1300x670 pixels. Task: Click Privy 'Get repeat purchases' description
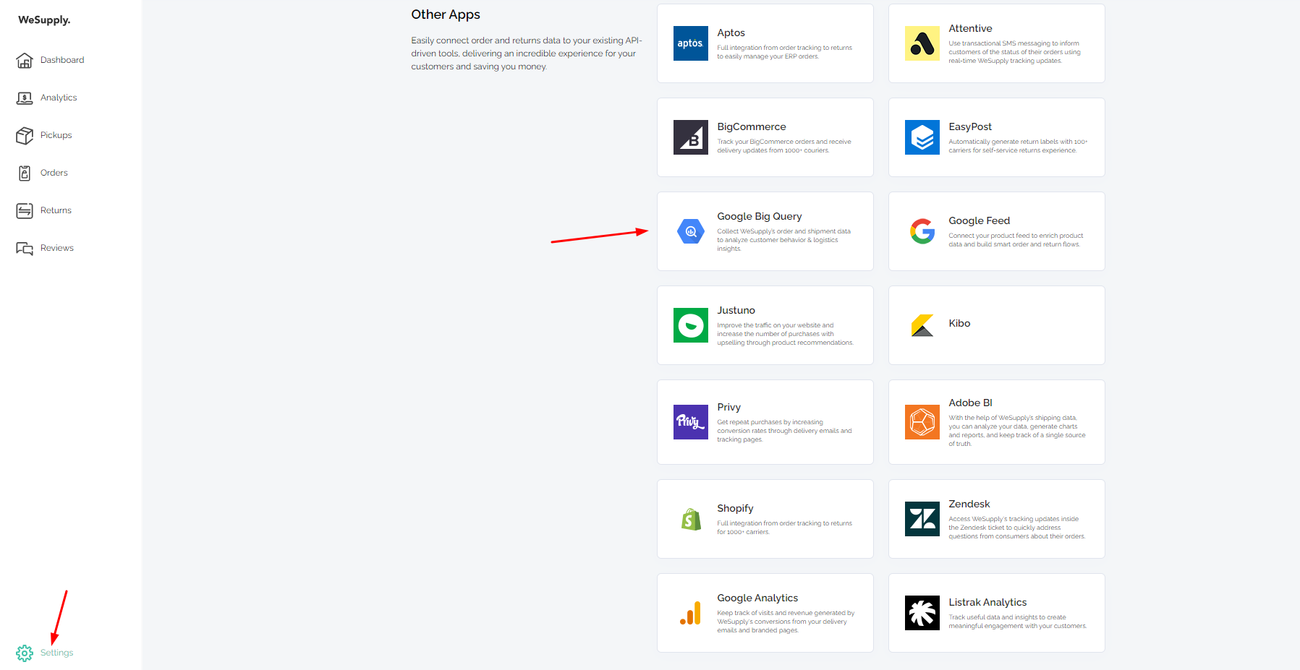point(785,431)
